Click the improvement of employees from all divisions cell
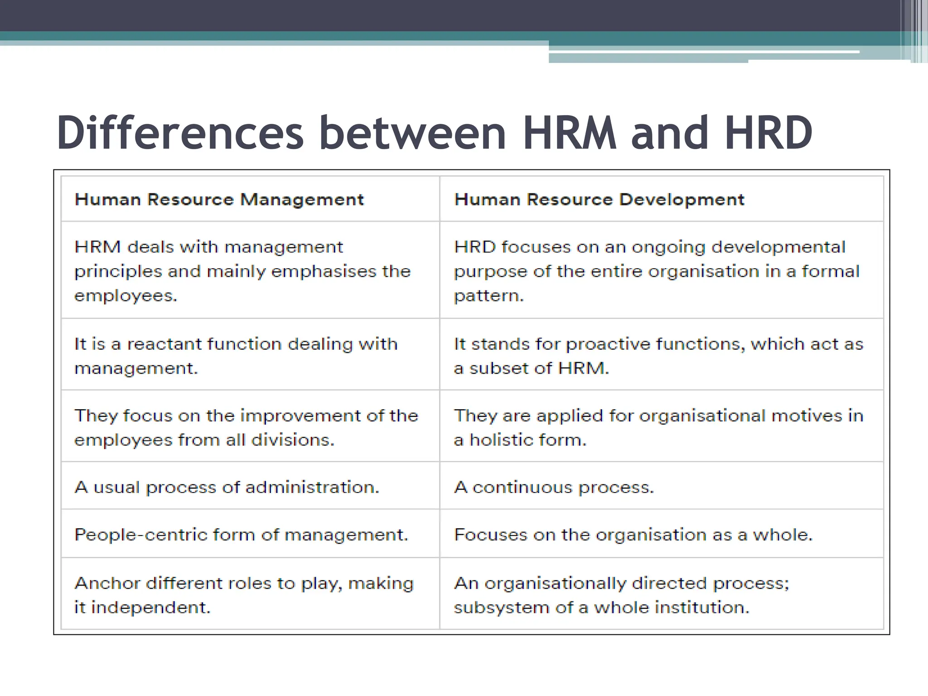This screenshot has width=928, height=696. pyautogui.click(x=246, y=427)
